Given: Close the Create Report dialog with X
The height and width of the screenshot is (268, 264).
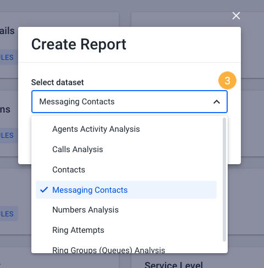Looking at the screenshot, I should click(236, 16).
